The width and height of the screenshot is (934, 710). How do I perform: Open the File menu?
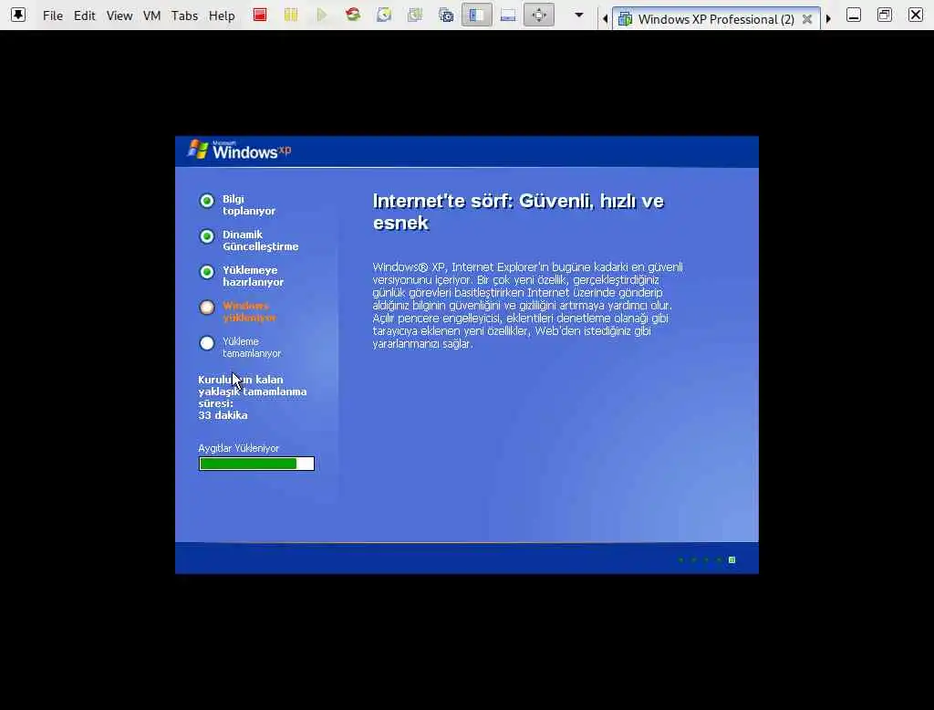[52, 16]
